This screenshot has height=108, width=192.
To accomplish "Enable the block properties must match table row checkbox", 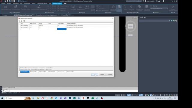I will [x=19, y=68].
